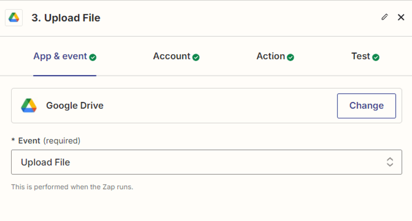This screenshot has height=221, width=412.
Task: Click the green checkmark next to App & event
Action: [x=93, y=57]
